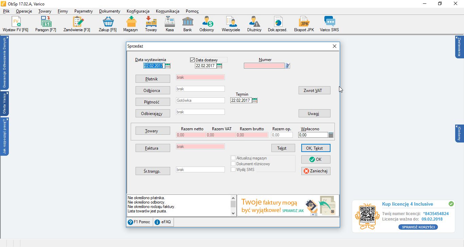Open the Varico SMS icon
The image size is (464, 247).
tap(329, 24)
